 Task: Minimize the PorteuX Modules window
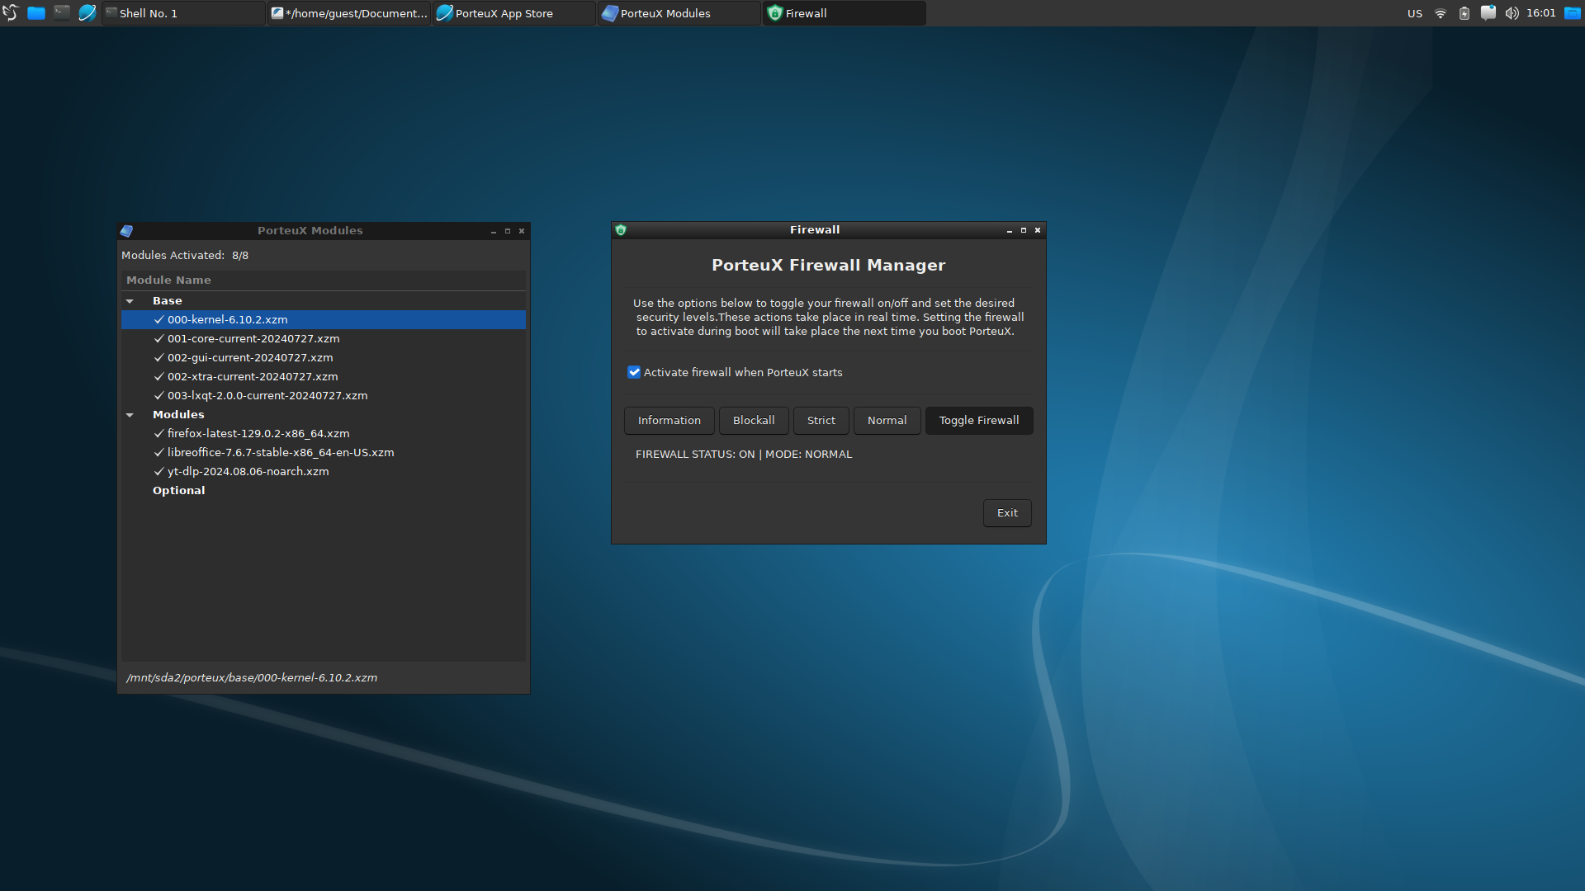pos(494,231)
